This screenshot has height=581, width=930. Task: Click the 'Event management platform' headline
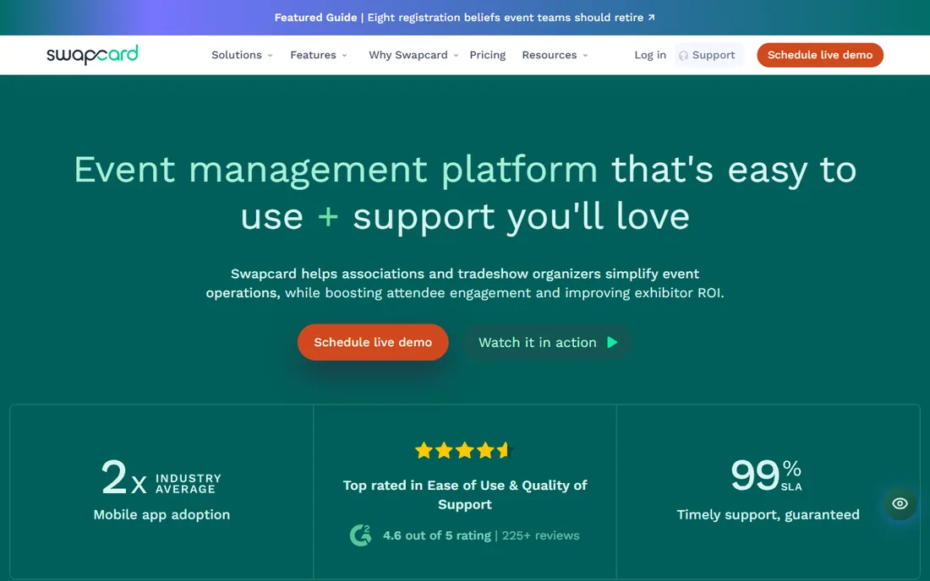[x=335, y=170]
